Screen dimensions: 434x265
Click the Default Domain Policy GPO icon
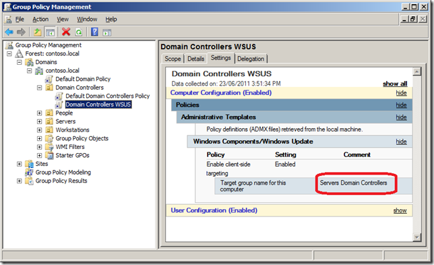pyautogui.click(x=49, y=79)
